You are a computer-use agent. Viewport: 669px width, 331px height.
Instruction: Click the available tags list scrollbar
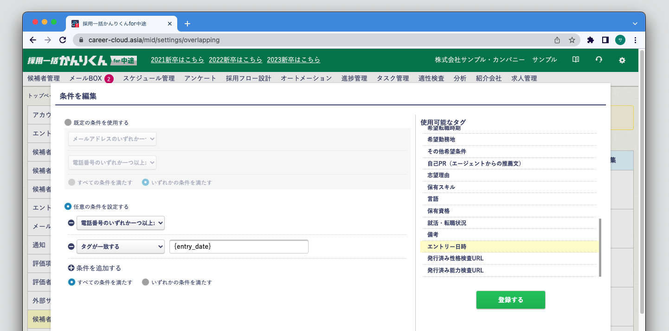click(600, 248)
